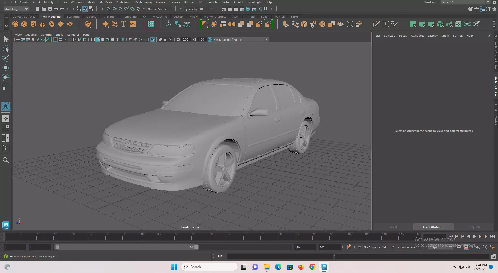This screenshot has height=273, width=498.
Task: Create a polygon cylinder from shelf
Action: click(x=33, y=24)
